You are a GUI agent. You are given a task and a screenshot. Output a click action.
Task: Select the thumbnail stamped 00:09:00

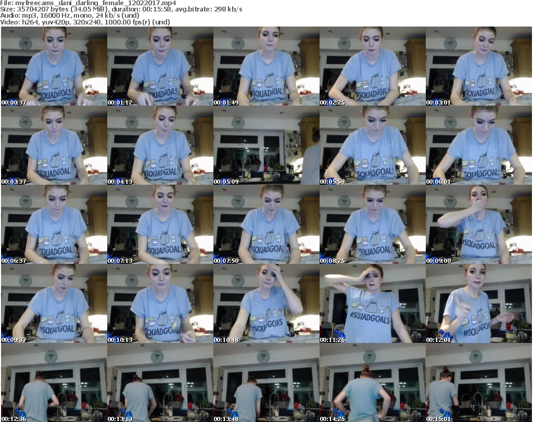click(479, 225)
